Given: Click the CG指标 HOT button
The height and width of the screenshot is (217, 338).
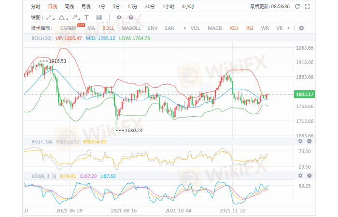Looking at the screenshot, I should pyautogui.click(x=69, y=28).
